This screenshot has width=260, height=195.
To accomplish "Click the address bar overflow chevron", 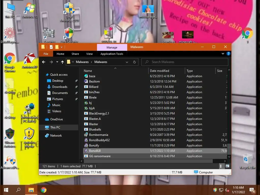I will [73, 62].
